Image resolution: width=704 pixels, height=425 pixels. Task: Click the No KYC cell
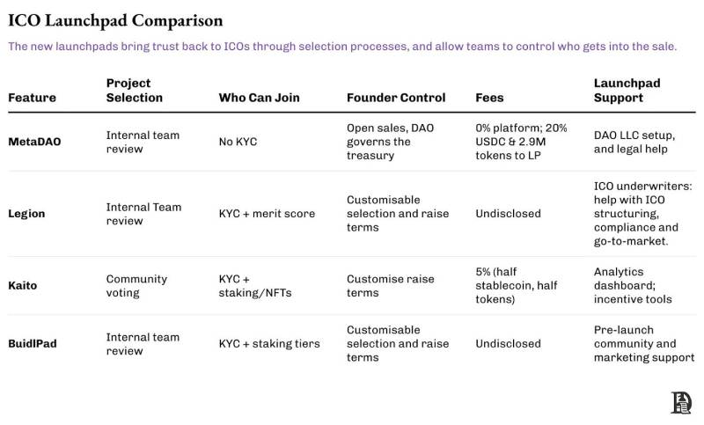pyautogui.click(x=238, y=142)
